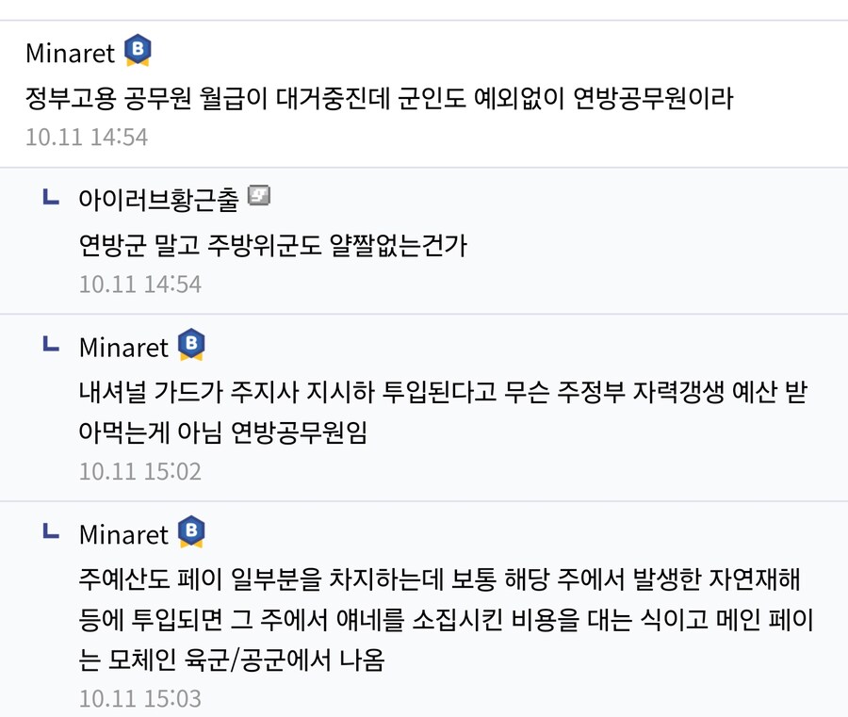Select the Minaret username on the 15:03 reply
This screenshot has width=848, height=717.
point(123,534)
